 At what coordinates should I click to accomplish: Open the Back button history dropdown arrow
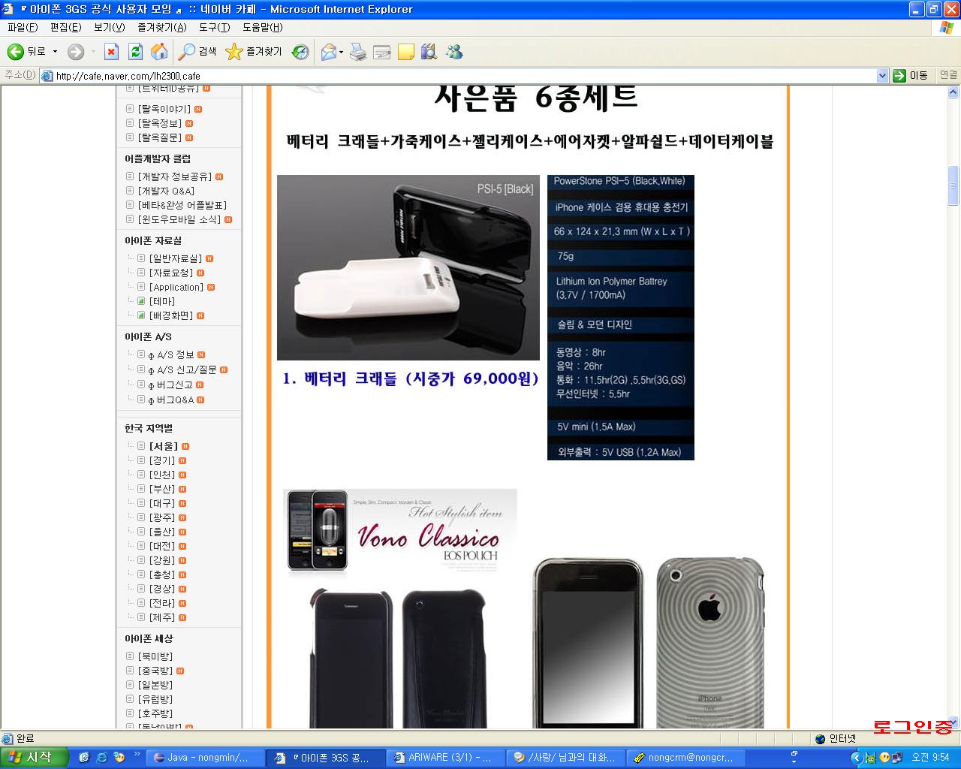55,52
